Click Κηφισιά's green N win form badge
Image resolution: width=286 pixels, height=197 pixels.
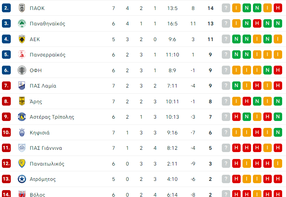coord(278,132)
